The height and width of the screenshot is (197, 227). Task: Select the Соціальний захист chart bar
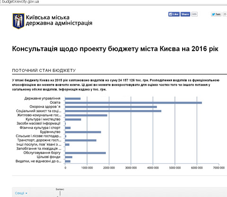tap(113, 111)
